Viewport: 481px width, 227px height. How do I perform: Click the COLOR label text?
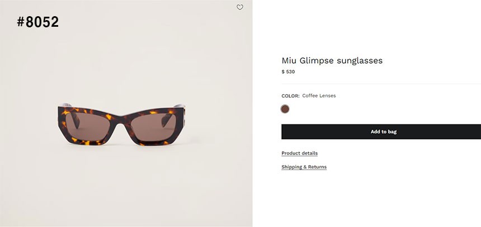pos(290,96)
